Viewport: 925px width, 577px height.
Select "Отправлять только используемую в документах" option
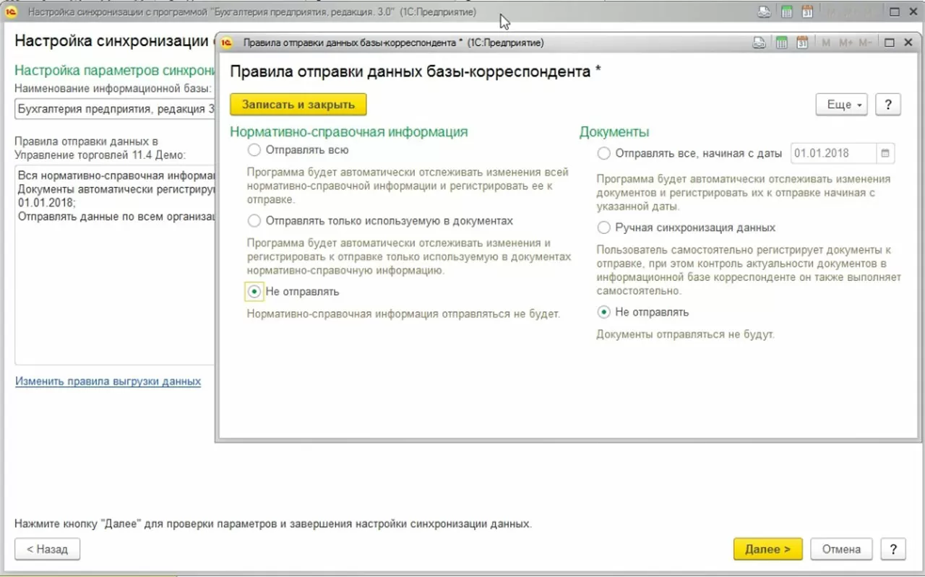click(254, 220)
